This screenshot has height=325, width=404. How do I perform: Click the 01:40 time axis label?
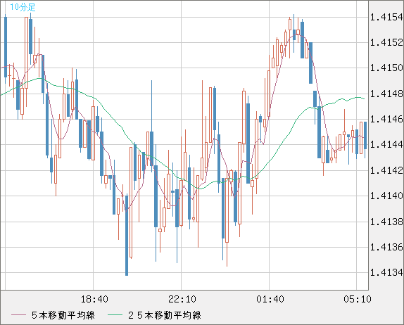pos(270,299)
